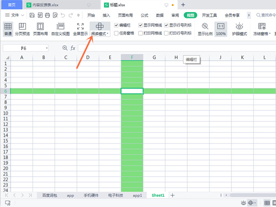Click into the formula bar input
This screenshot has width=276, height=207.
175,48
